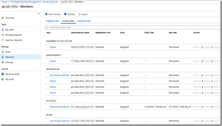
Task: Open Owner role link under Azure Blueprints
Action: [x=53, y=61]
